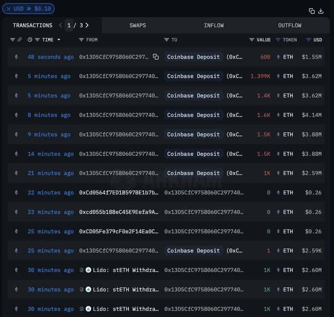The width and height of the screenshot is (334, 317).
Task: Open the 9 minutes ago transaction
Action: [49, 135]
